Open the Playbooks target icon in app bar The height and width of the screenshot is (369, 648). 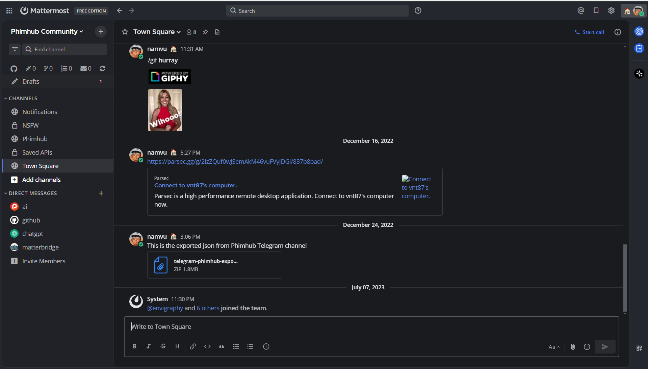pos(639,31)
